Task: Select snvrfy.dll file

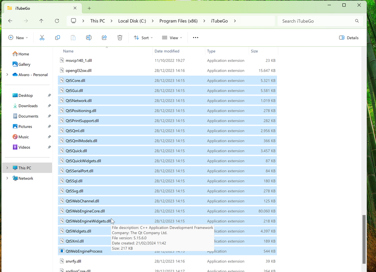Action: [x=167, y=261]
